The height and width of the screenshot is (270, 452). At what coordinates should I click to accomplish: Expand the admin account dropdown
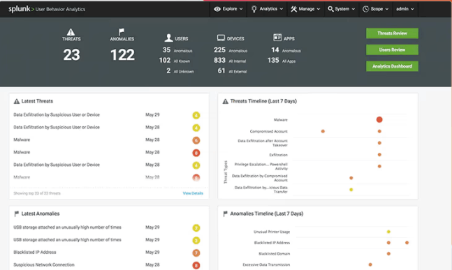[x=405, y=9]
